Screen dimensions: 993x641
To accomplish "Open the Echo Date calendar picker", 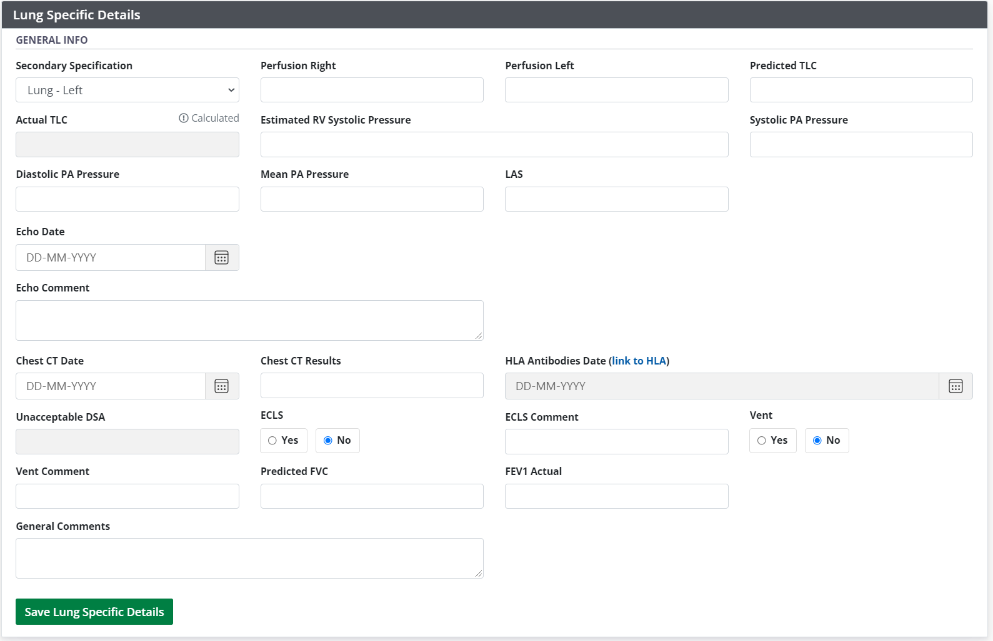I will pyautogui.click(x=222, y=258).
